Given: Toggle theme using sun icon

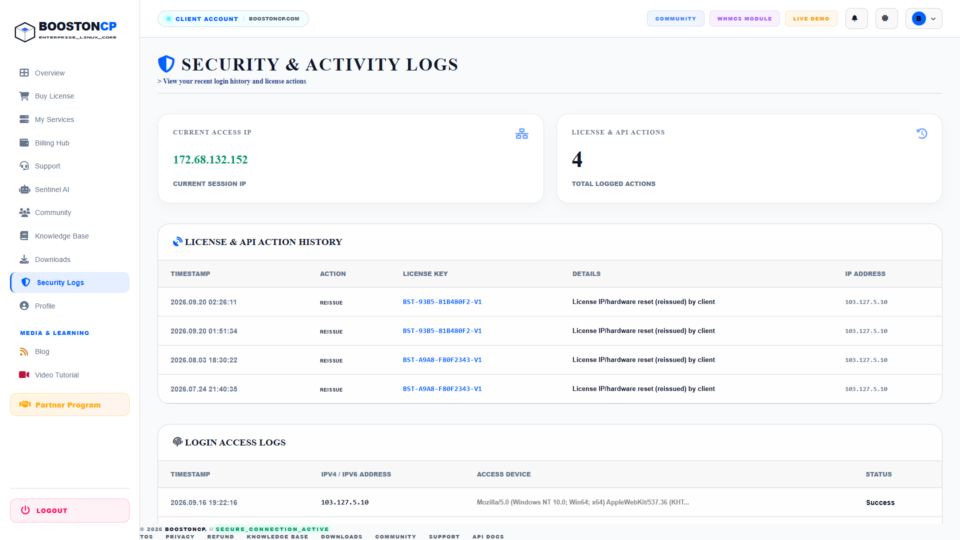Looking at the screenshot, I should click(886, 18).
